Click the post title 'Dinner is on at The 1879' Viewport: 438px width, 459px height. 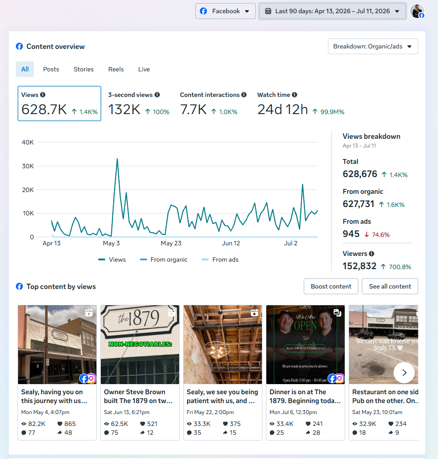tap(305, 396)
